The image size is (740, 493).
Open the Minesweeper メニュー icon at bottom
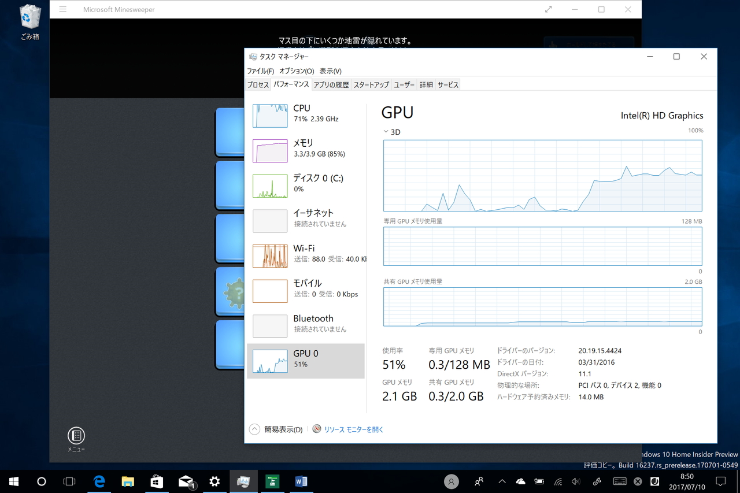(76, 439)
